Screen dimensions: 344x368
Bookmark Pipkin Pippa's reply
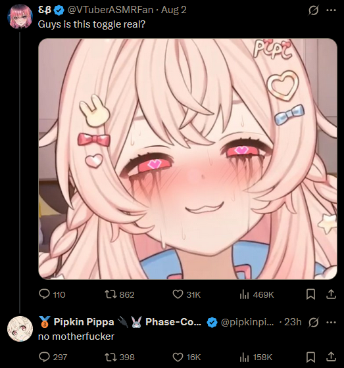pos(310,357)
